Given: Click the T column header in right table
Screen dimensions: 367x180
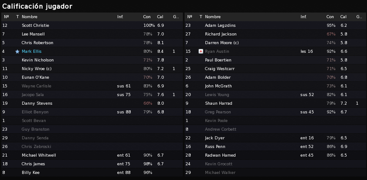Looking at the screenshot, I should 201,17.
